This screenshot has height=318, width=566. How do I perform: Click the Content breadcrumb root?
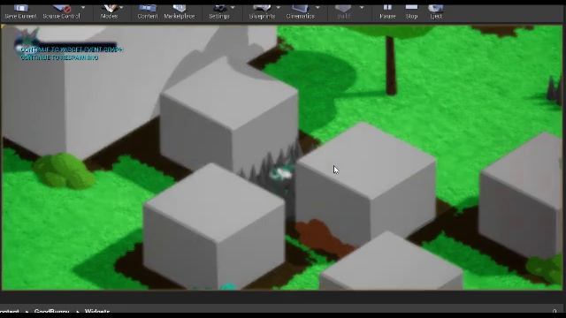pos(10,312)
